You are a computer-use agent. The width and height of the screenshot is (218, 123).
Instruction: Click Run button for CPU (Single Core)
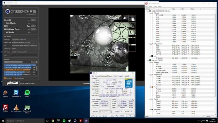point(33,29)
